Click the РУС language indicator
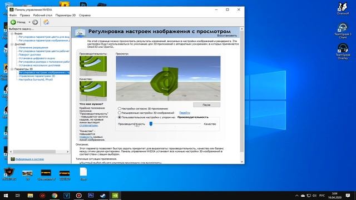Viewport: 356px width, 200px height. click(x=322, y=196)
